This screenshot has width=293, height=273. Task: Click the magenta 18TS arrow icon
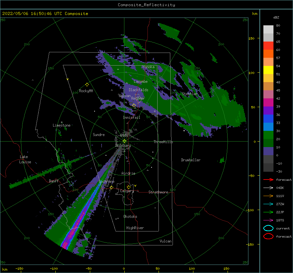(268, 220)
